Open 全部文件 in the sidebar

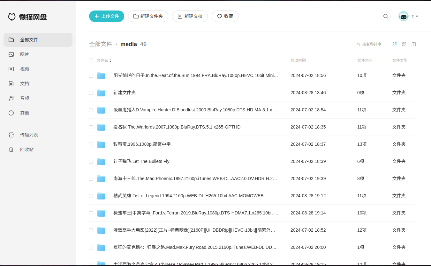(x=38, y=40)
